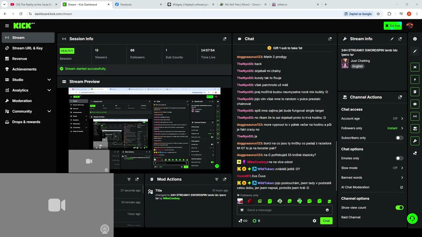422x237 pixels.
Task: Disable Show view count switch
Action: [399, 208]
